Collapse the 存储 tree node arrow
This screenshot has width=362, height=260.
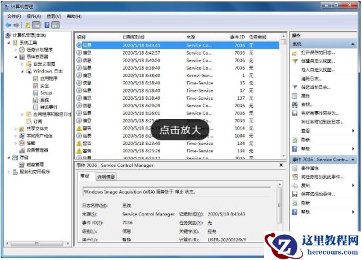click(9, 158)
